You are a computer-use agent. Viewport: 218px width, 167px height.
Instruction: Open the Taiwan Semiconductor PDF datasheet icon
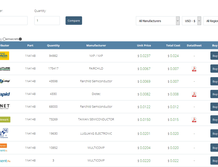point(194,120)
